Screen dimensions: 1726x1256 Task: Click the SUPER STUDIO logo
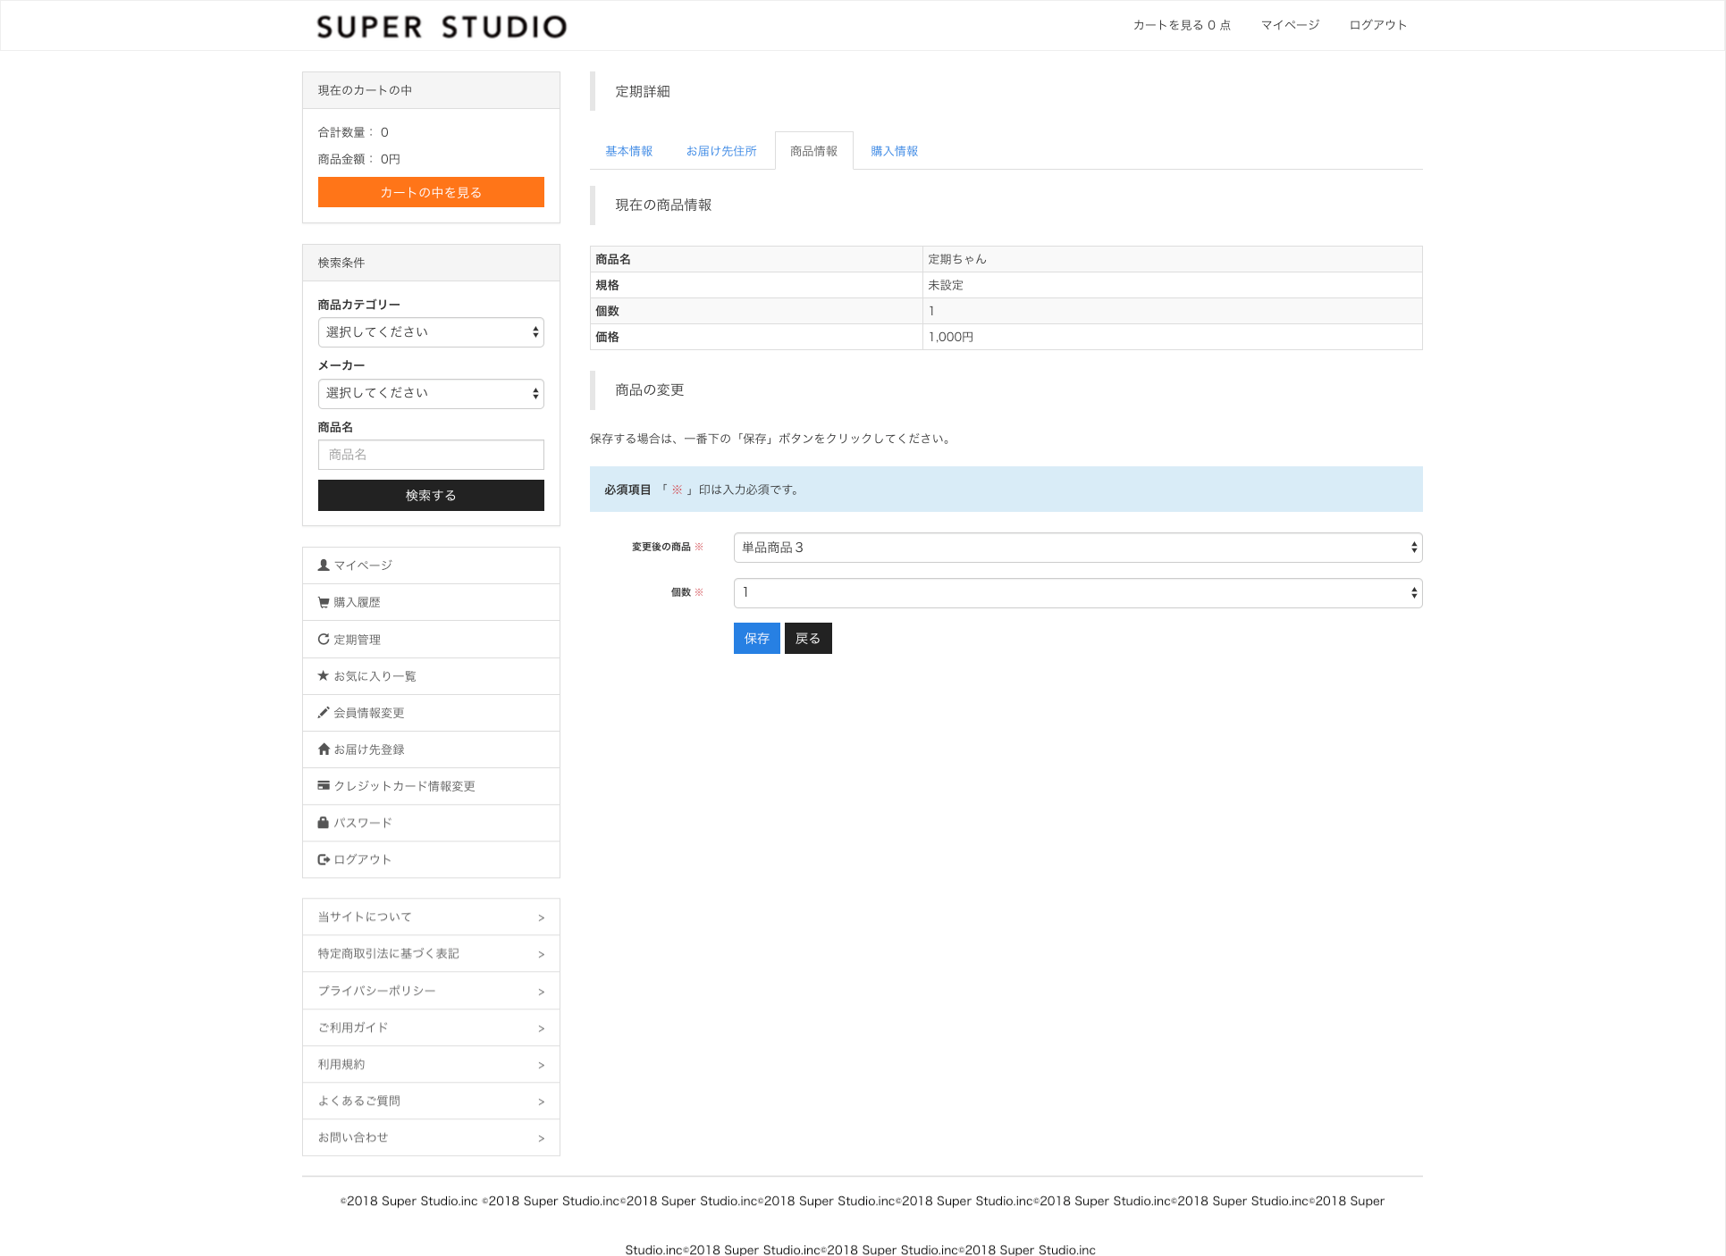click(442, 27)
